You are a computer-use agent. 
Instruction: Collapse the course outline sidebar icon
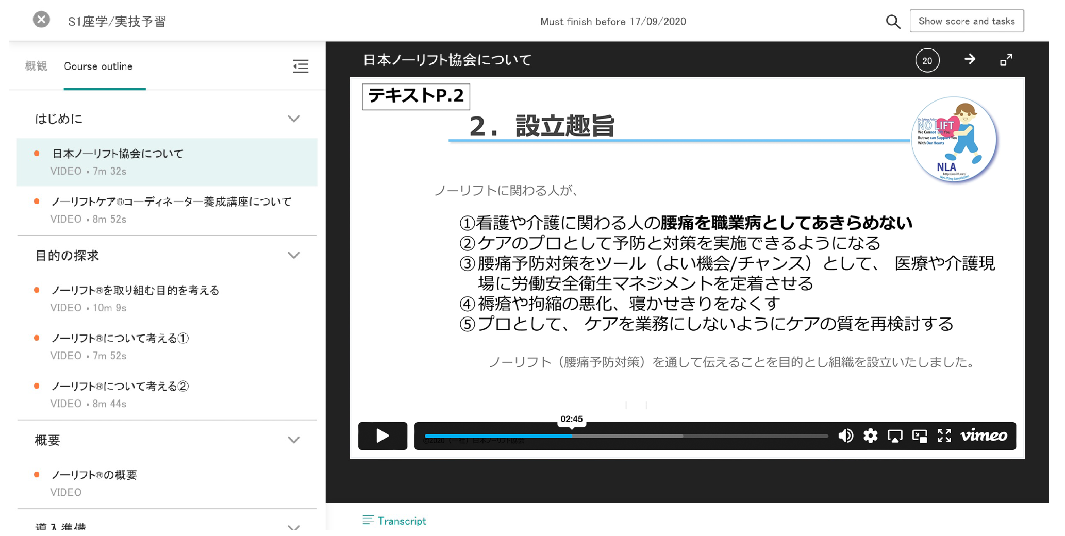[301, 66]
